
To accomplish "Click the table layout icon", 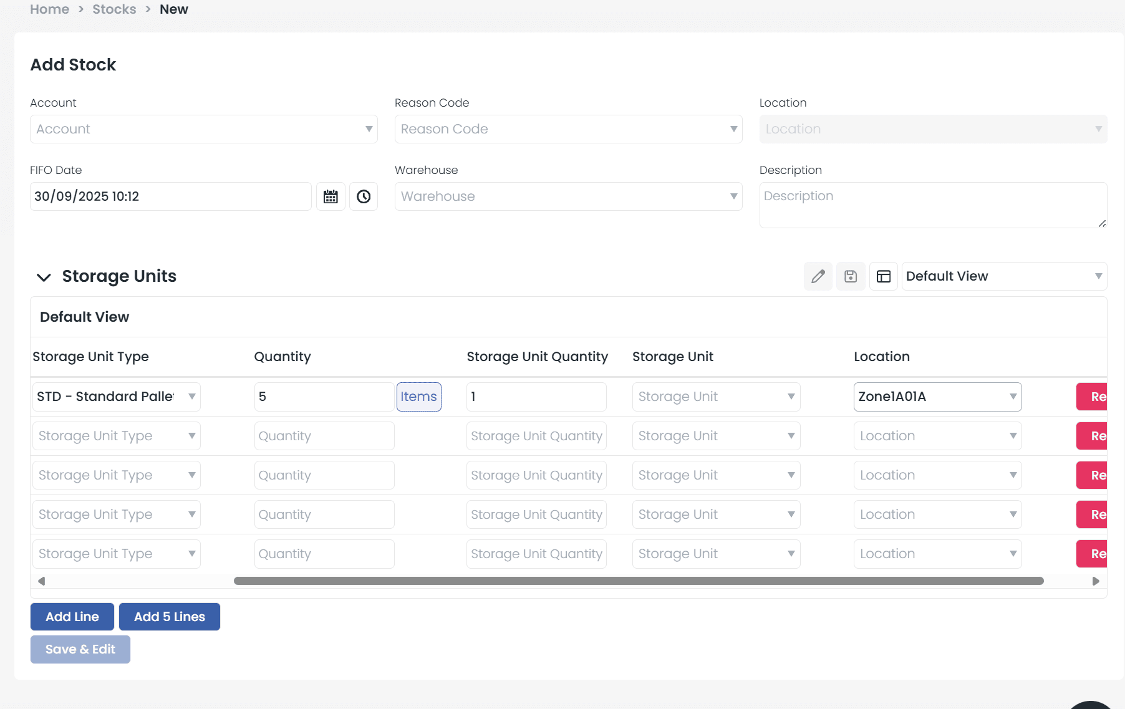I will point(884,276).
